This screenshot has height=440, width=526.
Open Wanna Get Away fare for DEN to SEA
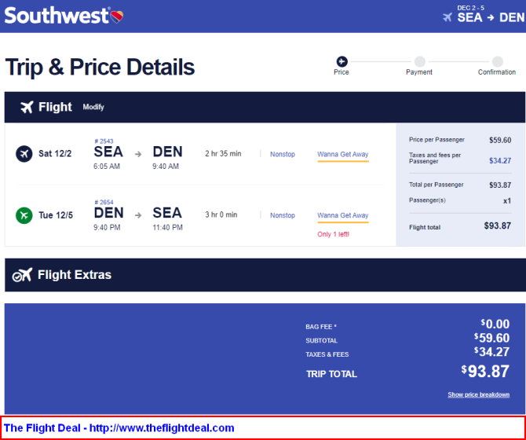(x=343, y=215)
